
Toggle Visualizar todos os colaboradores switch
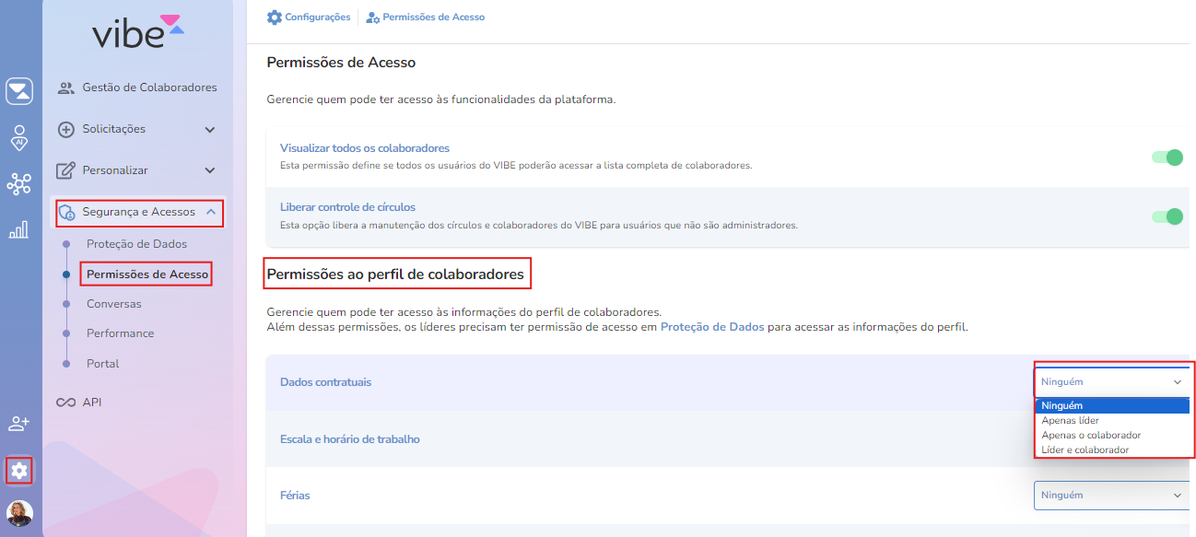click(x=1167, y=158)
